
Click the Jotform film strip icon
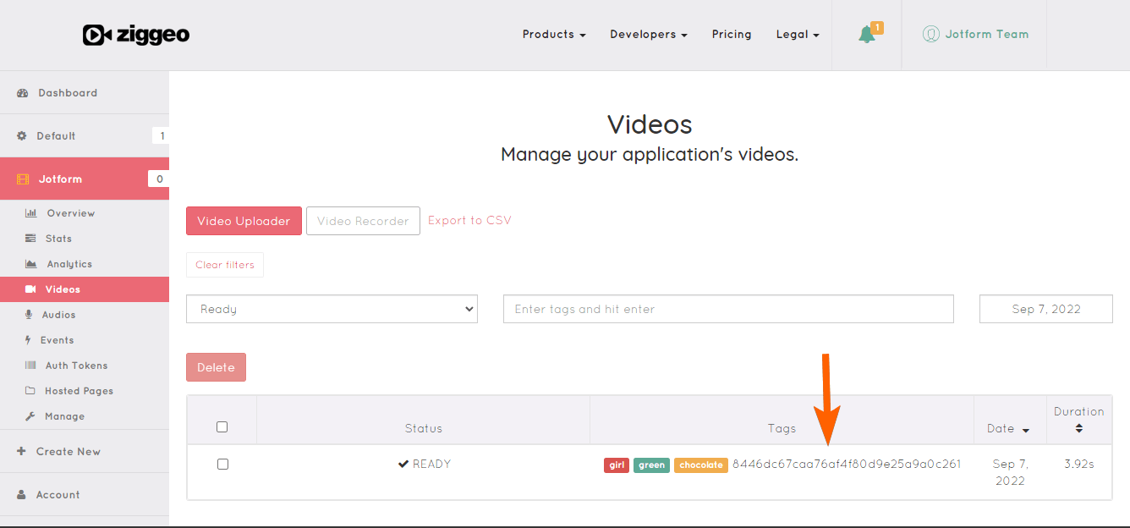(x=23, y=179)
